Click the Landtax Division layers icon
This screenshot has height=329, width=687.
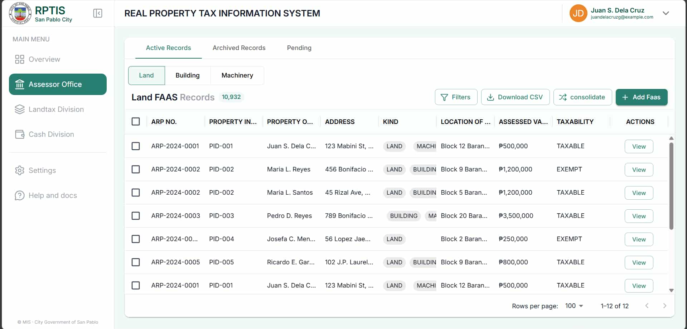[20, 109]
